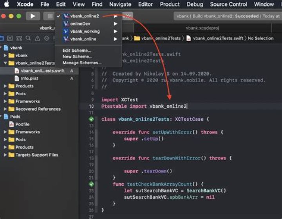This screenshot has width=282, height=219.
Task: Click the Apple menu icon
Action: click(7, 4)
